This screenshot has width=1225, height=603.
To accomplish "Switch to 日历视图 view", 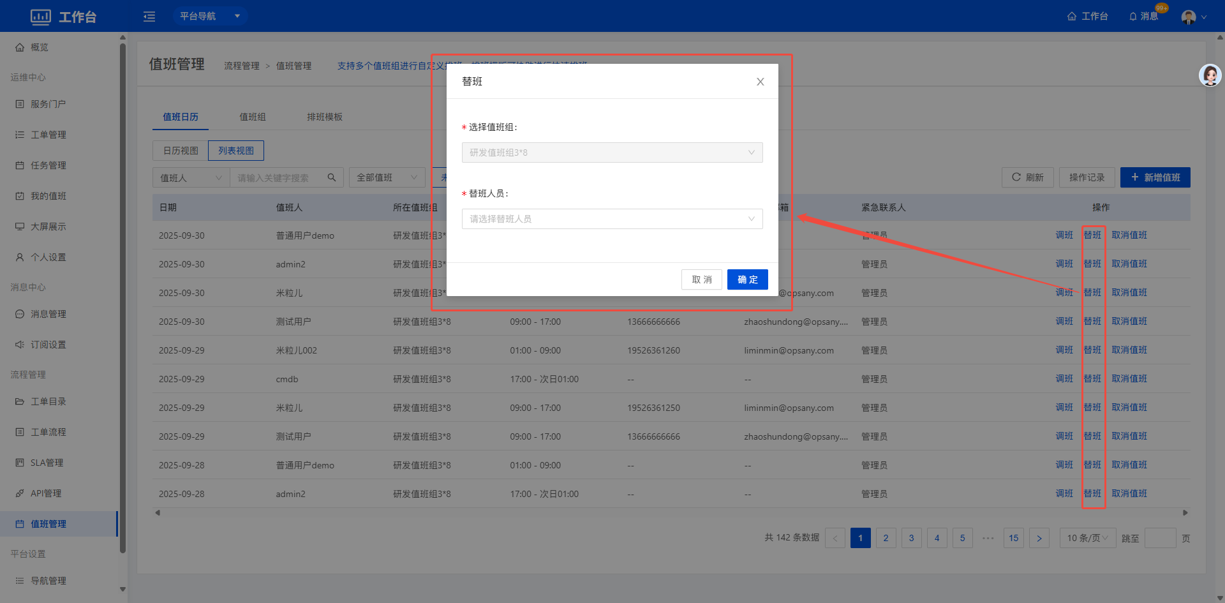I will (x=181, y=151).
